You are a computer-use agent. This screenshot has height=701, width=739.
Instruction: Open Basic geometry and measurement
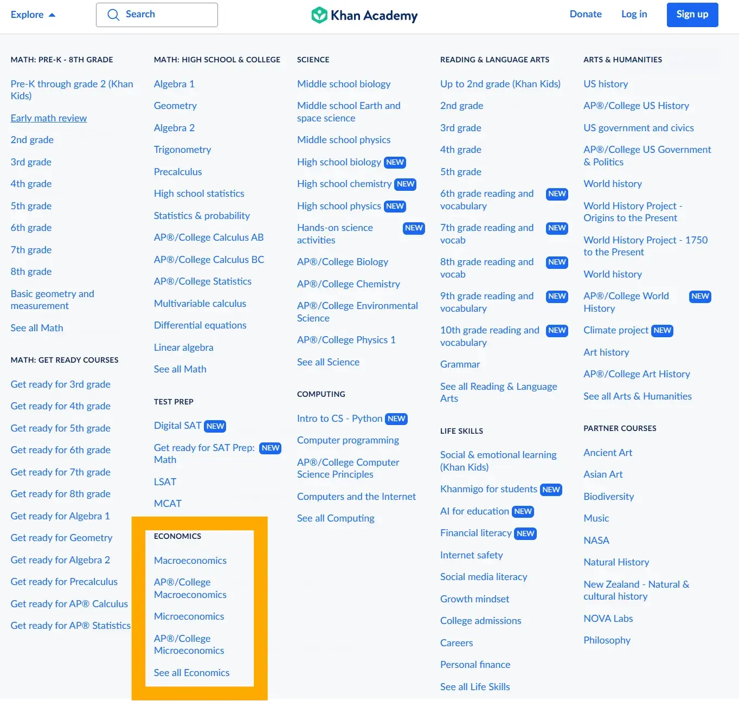52,300
